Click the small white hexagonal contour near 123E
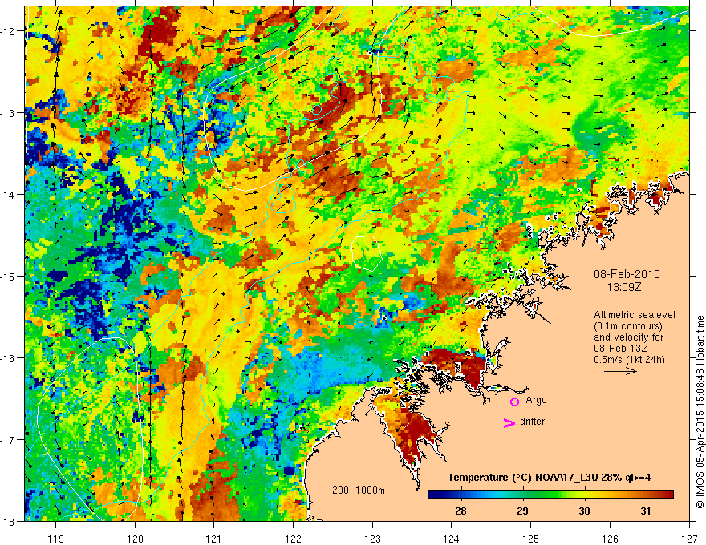The height and width of the screenshot is (545, 706). click(367, 252)
